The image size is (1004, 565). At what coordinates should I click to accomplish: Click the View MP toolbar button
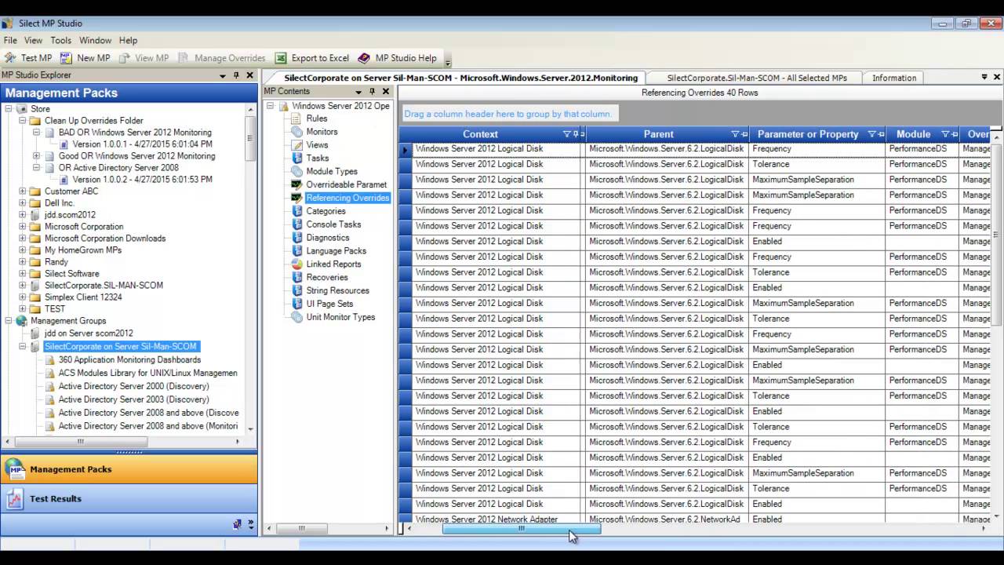coord(144,58)
